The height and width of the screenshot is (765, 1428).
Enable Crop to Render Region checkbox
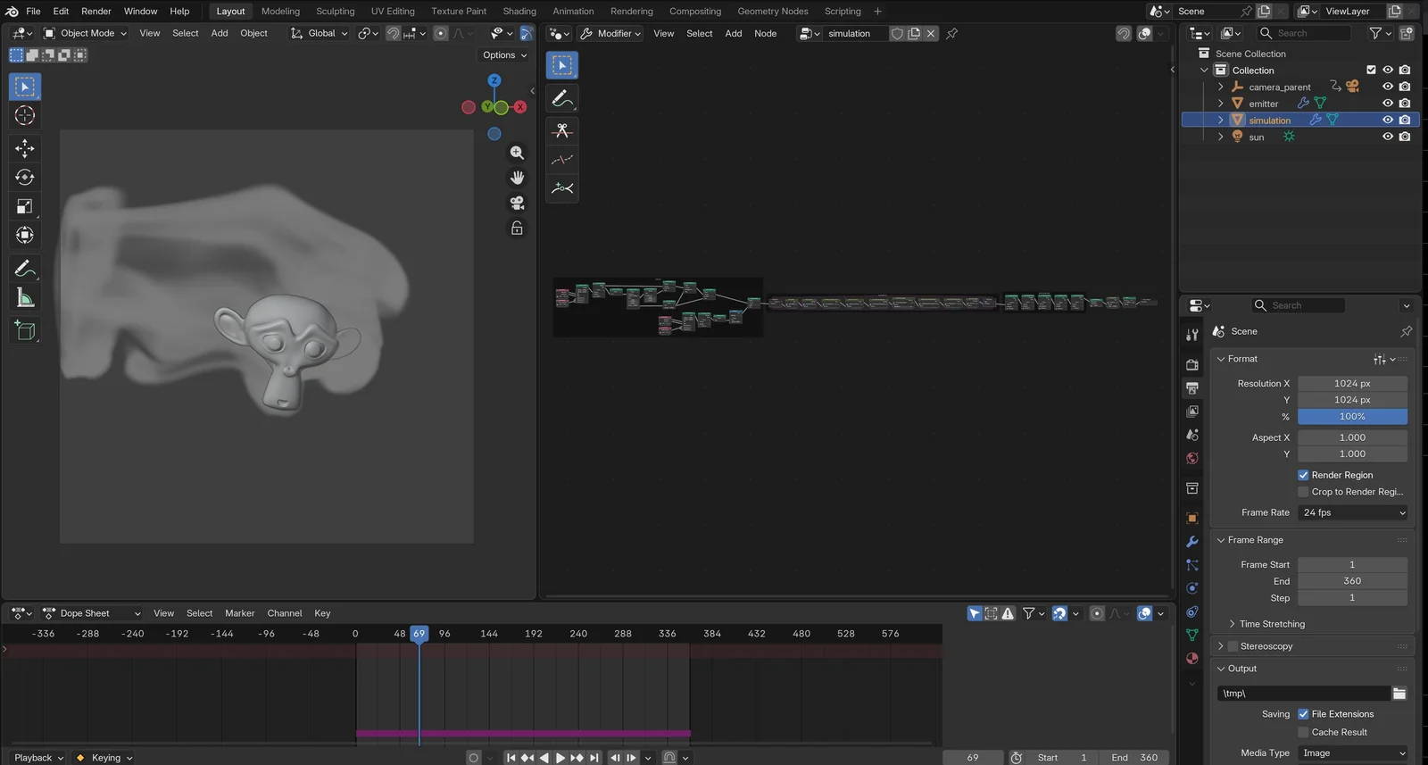[x=1303, y=493]
